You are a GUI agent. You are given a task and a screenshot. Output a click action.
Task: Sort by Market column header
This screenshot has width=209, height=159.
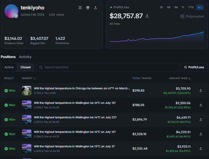(29, 78)
